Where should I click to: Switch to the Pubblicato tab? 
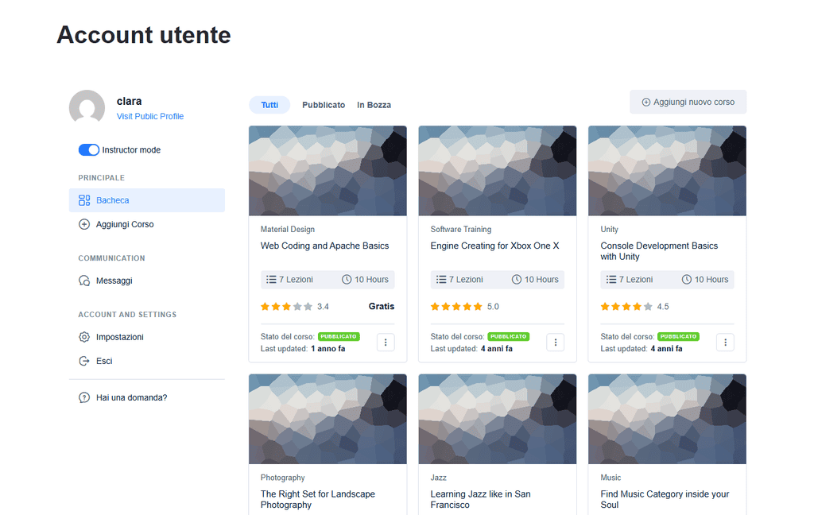coord(324,105)
